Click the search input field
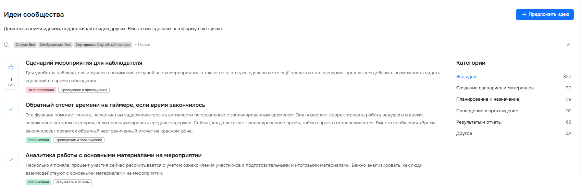Screen dimensions: 581x189 click(x=171, y=45)
